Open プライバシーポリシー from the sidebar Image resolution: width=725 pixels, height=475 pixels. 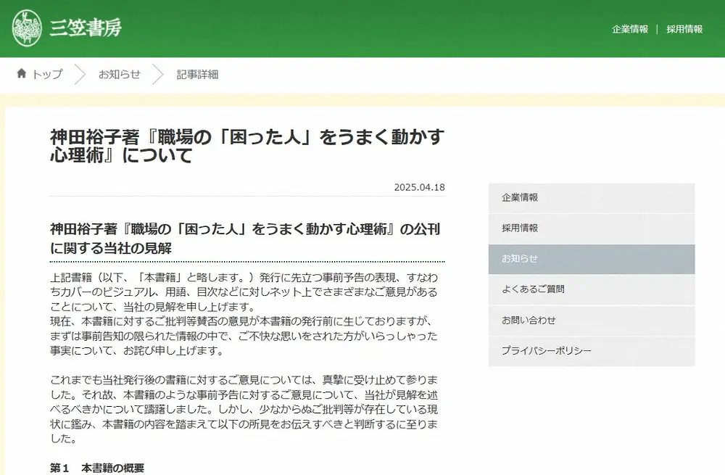pos(592,350)
